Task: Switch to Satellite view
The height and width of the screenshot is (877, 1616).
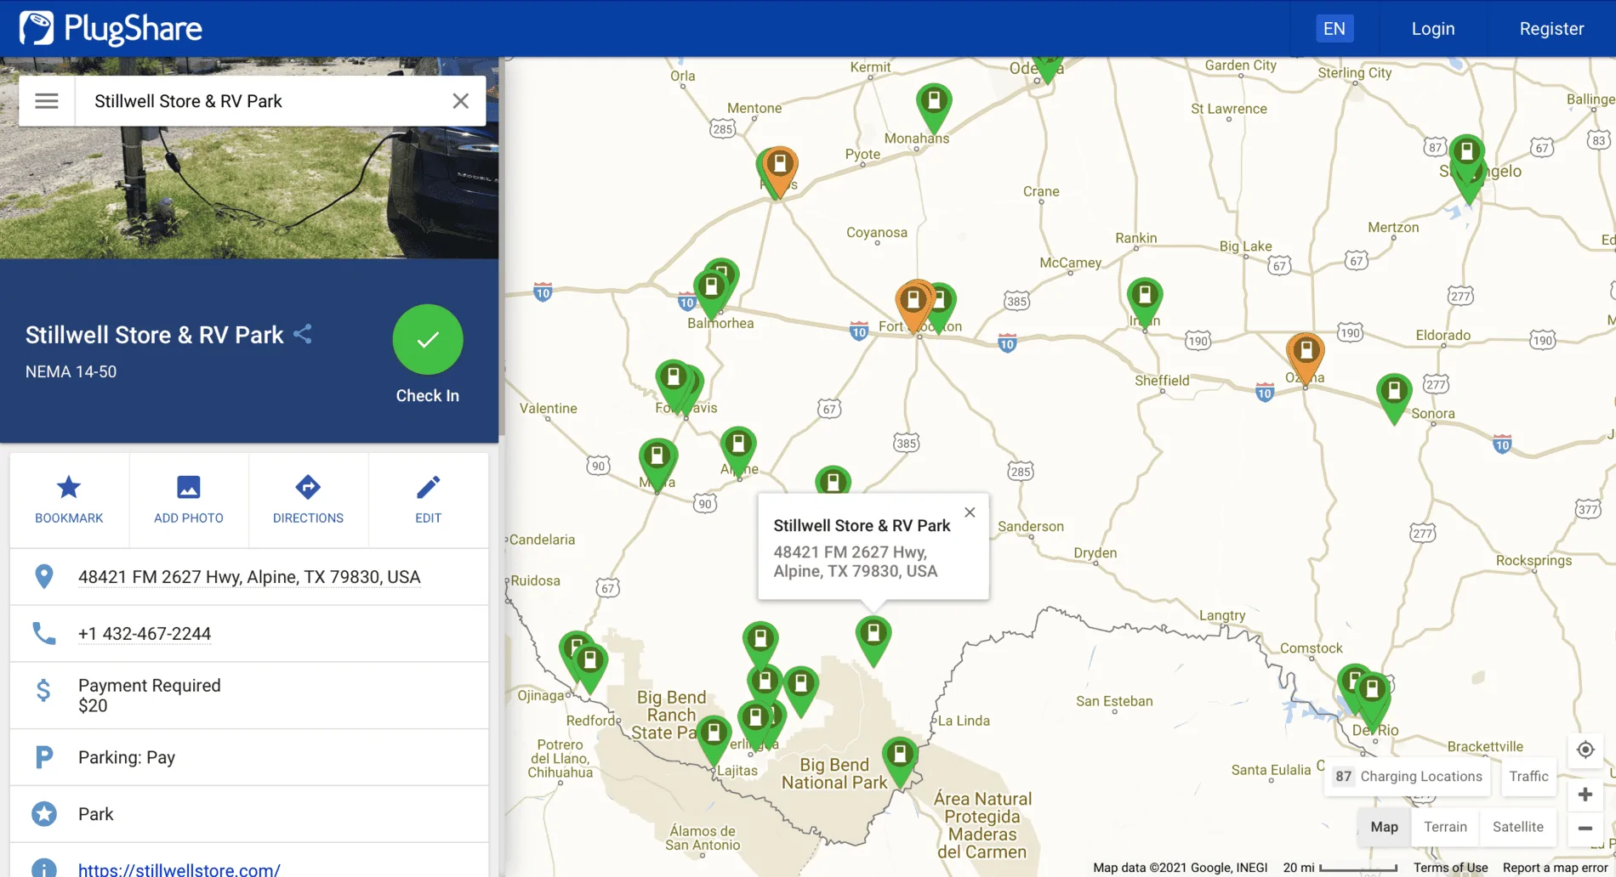Action: 1517,827
